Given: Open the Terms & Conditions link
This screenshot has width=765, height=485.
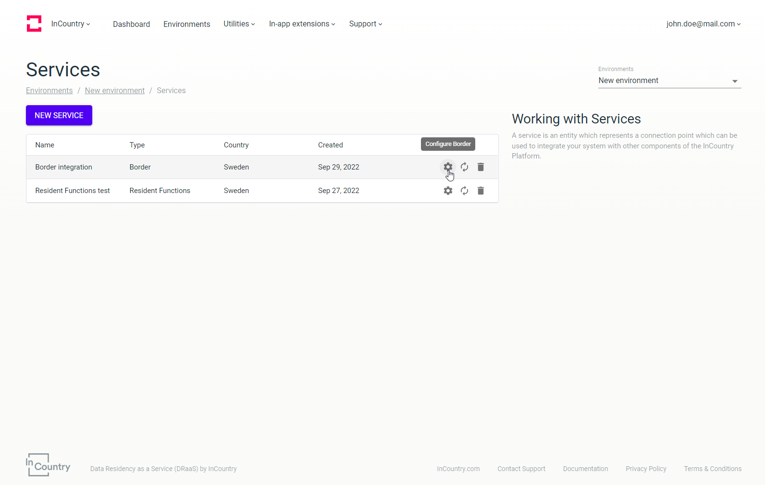Looking at the screenshot, I should pyautogui.click(x=713, y=469).
